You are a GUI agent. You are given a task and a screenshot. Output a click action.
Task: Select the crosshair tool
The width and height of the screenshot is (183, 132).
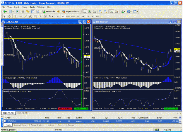9,16
